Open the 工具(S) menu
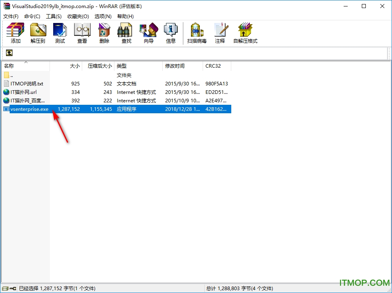Viewport: 392px width, 293px height. tap(54, 16)
